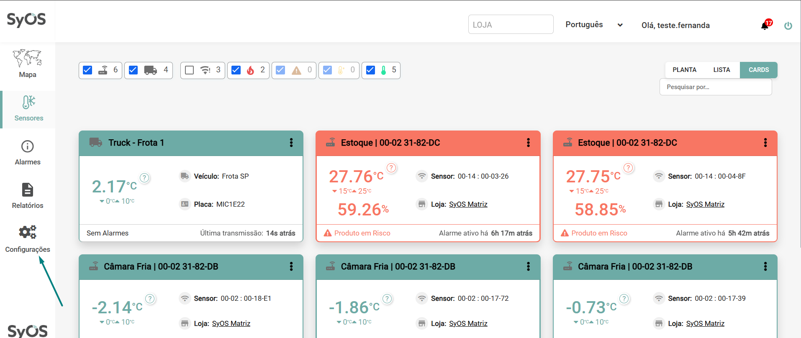This screenshot has height=338, width=801.
Task: Open options menu for Truck - Frota 1 card
Action: point(291,143)
